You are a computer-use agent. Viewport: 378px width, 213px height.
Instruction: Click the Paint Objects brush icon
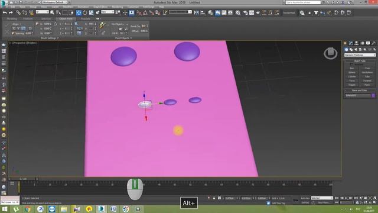(102, 25)
